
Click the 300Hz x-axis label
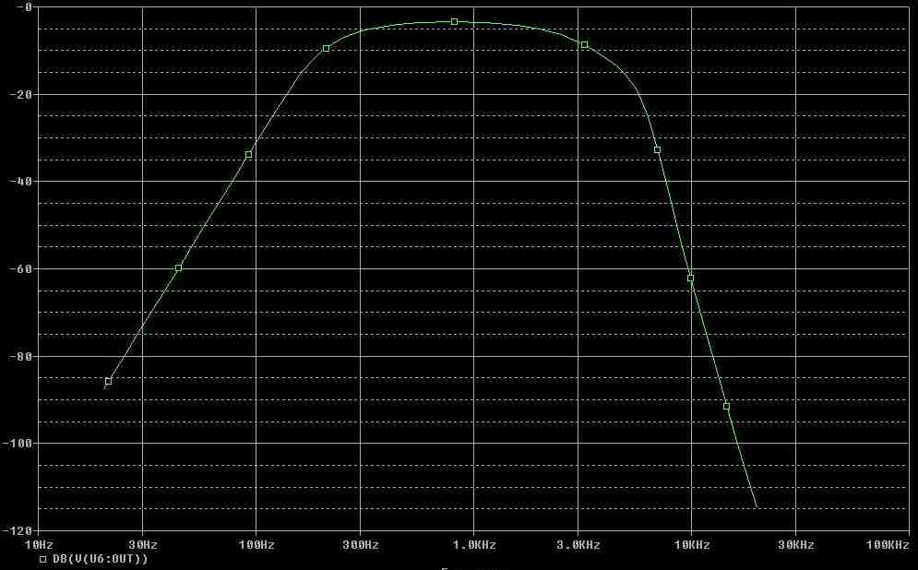click(361, 545)
